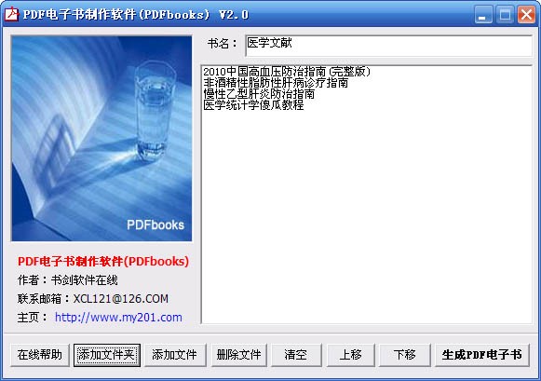Select 医学统计学傻瓜教程 list item
This screenshot has height=381, width=541.
pyautogui.click(x=253, y=105)
